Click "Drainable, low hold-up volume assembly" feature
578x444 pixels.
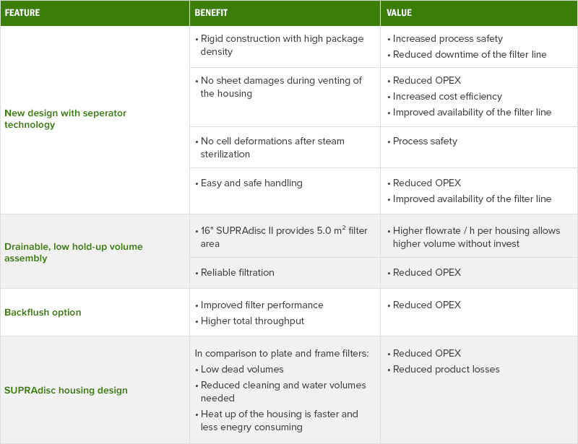tap(74, 252)
